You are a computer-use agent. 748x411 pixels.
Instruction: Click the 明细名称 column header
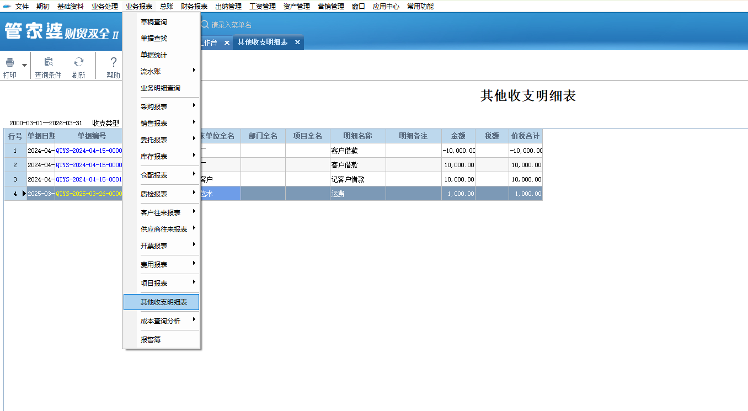tap(357, 136)
